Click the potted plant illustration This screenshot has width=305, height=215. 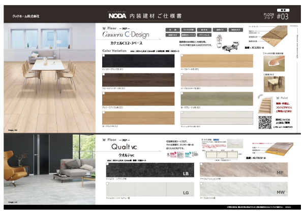click(219, 41)
